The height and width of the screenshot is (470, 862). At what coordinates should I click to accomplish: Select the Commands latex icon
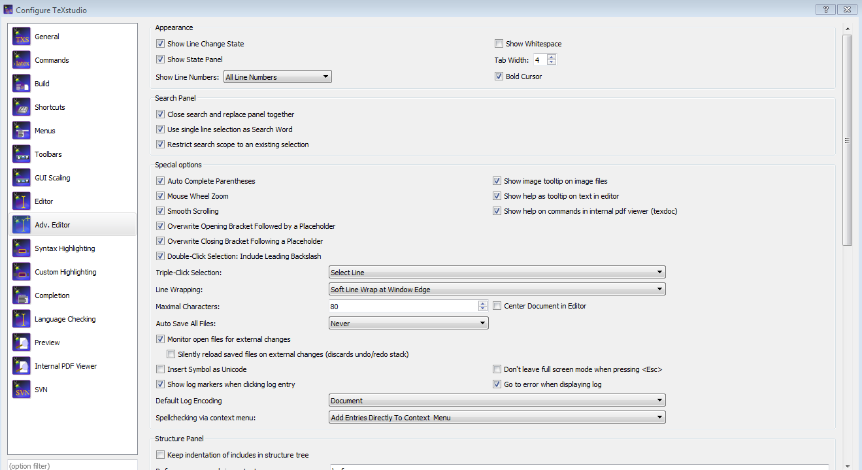click(22, 60)
